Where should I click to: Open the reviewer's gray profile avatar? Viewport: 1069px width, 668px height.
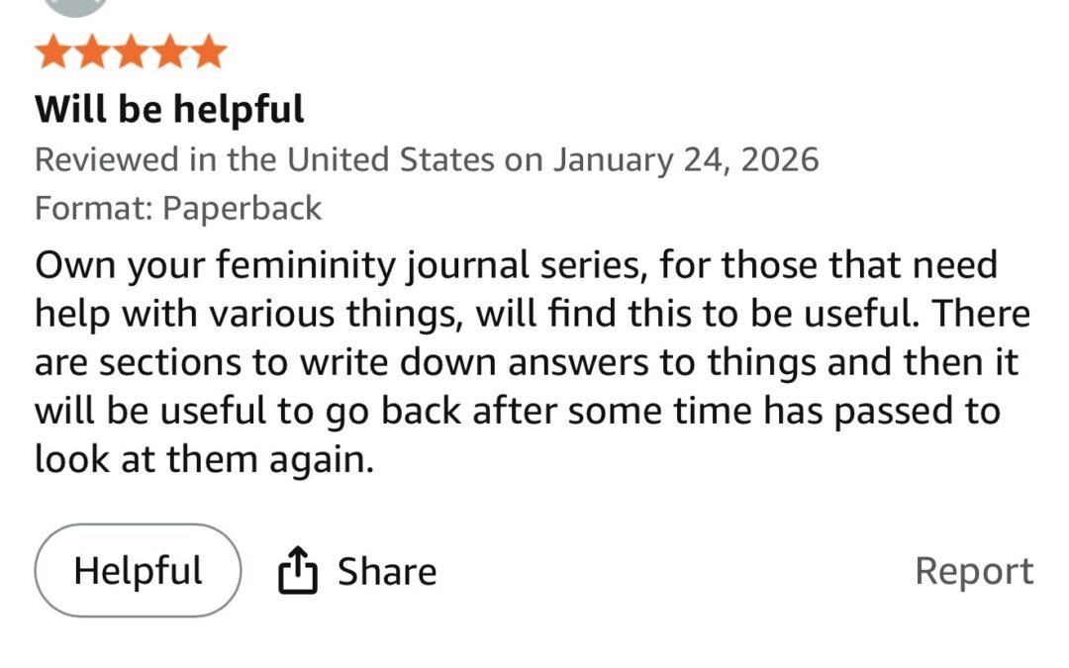pos(76,6)
